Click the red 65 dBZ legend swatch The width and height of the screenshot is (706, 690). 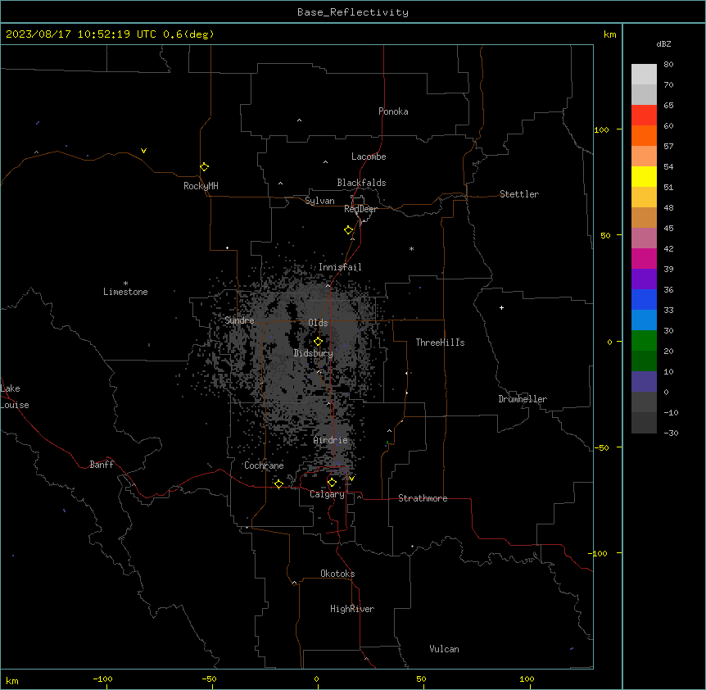point(644,115)
